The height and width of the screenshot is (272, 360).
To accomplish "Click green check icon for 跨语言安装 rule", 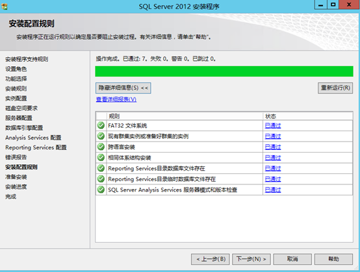I will pos(101,147).
